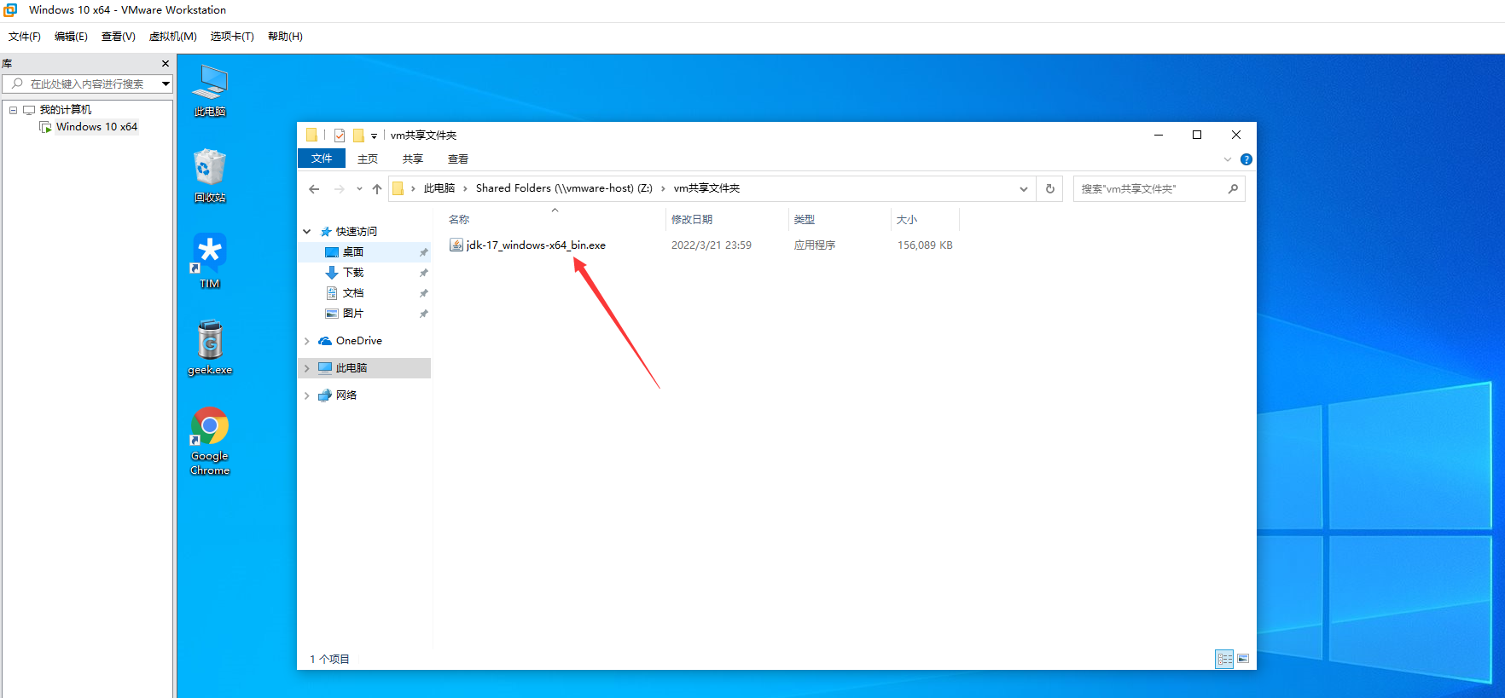
Task: Refresh the vm共享文件夹 folder view
Action: click(x=1050, y=189)
